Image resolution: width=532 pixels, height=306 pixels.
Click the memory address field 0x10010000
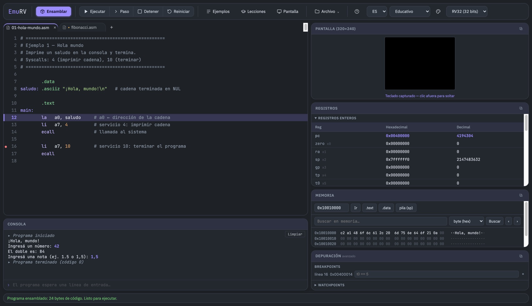(x=331, y=208)
